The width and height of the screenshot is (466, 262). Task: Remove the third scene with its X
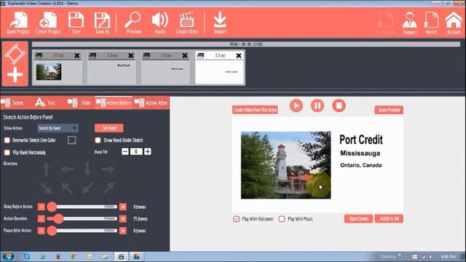(x=185, y=55)
